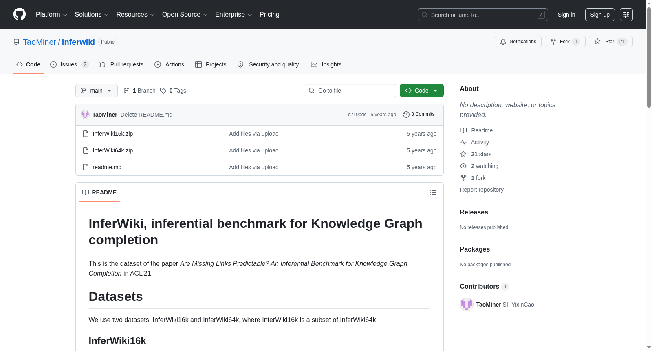Open the Pricing page
The image size is (652, 351).
pyautogui.click(x=269, y=15)
